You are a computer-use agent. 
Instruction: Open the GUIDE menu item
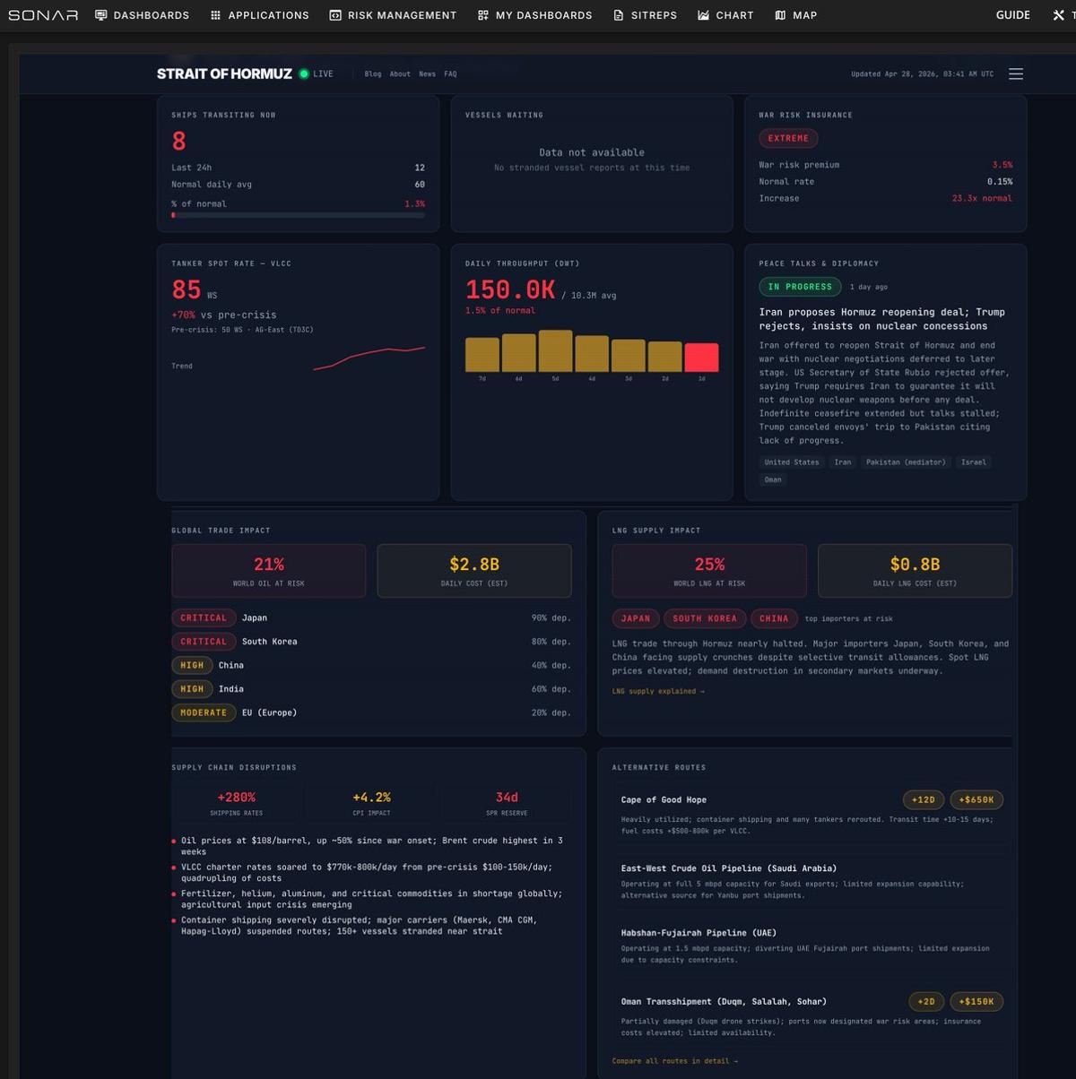(1012, 14)
